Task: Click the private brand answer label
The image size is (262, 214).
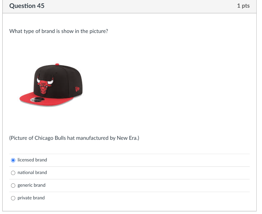Action: [31, 198]
